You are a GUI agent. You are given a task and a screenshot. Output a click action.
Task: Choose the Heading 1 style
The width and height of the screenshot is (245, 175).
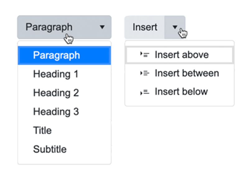click(56, 74)
